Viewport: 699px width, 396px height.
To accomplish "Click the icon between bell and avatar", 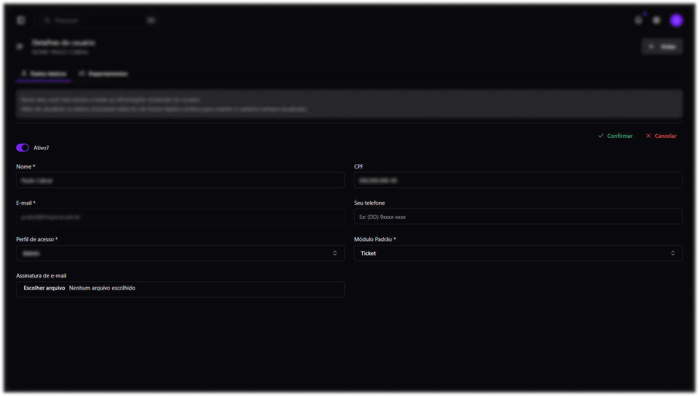I will tap(656, 20).
